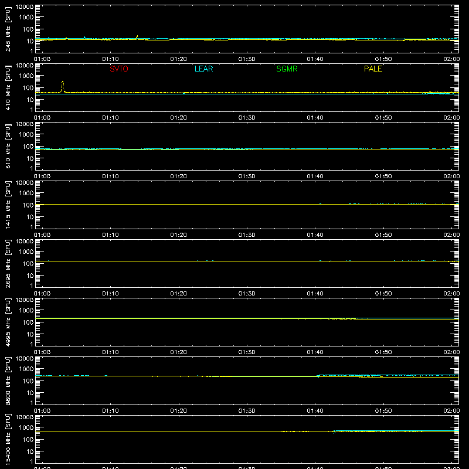Click the red SVTO station label
Screen dimensions: 469x469
tap(119, 69)
